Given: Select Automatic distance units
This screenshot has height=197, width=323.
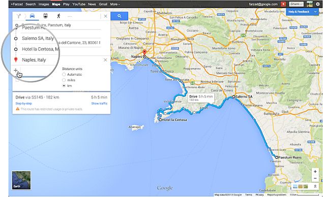Looking at the screenshot, I should [x=64, y=75].
